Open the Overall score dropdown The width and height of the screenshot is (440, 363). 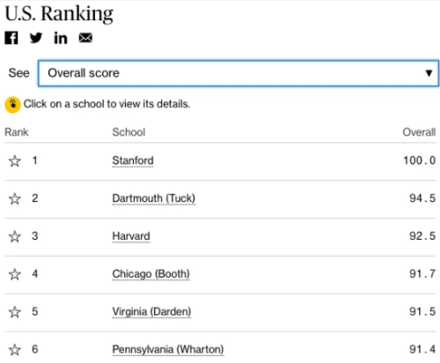click(x=238, y=73)
